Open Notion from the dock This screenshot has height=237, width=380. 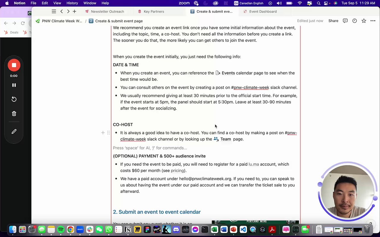(128, 229)
